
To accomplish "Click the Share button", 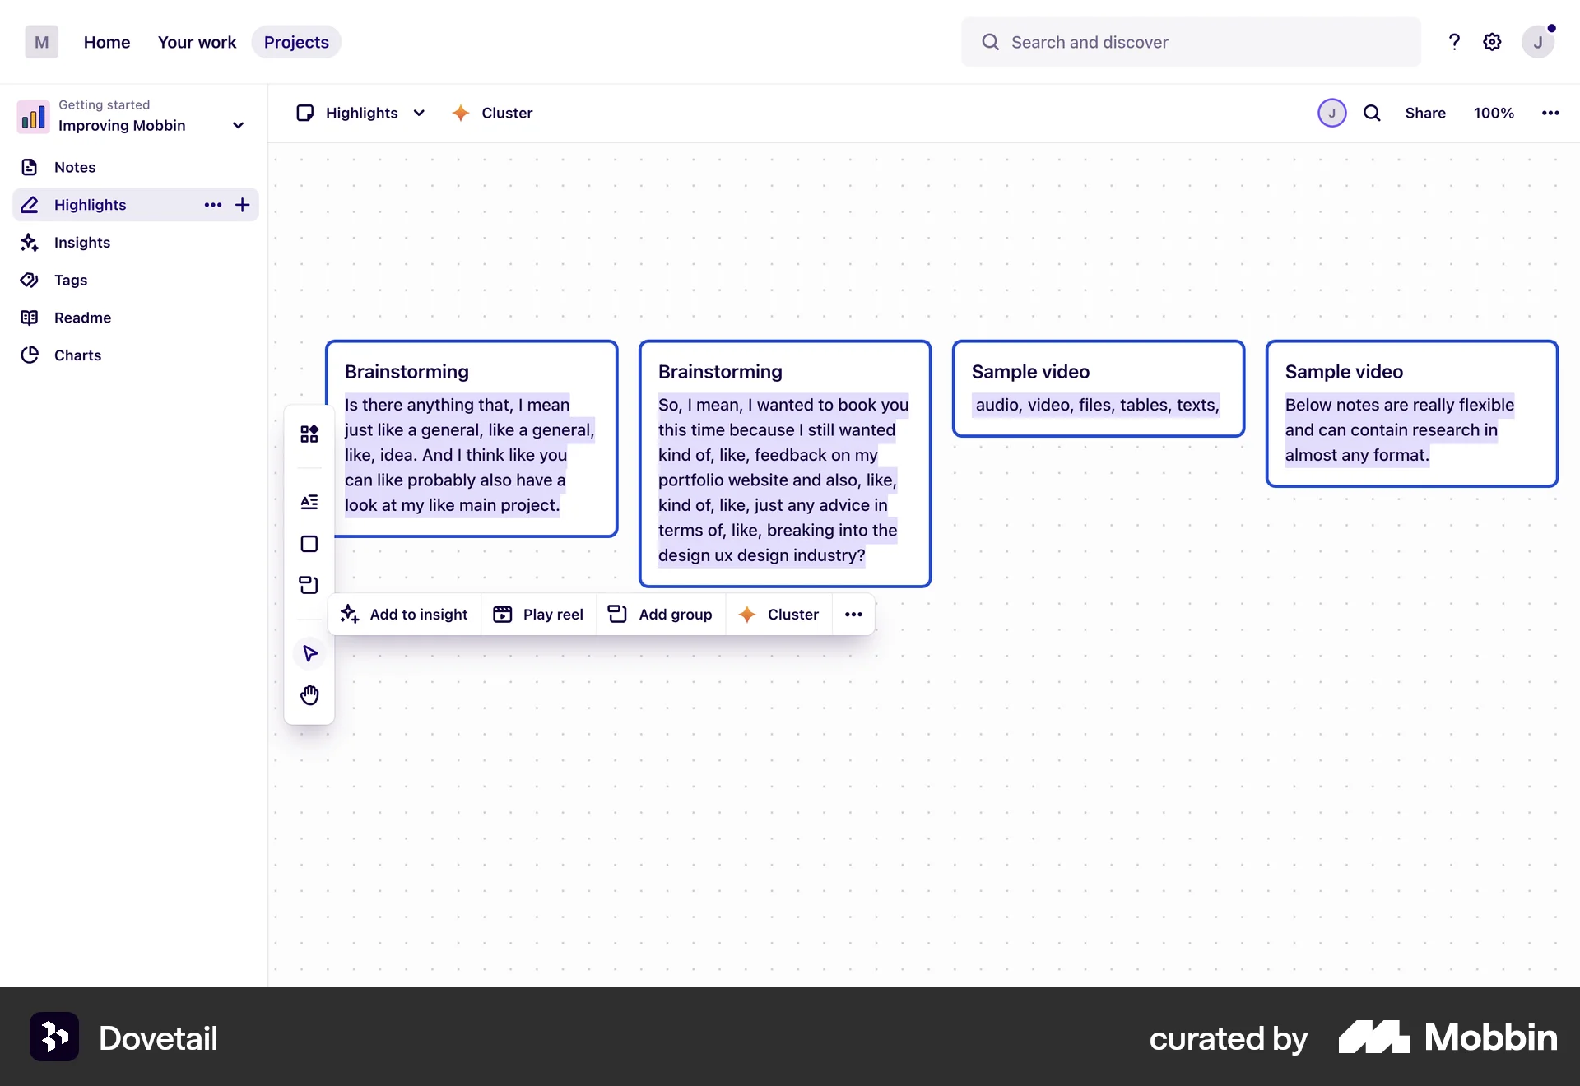I will point(1424,113).
